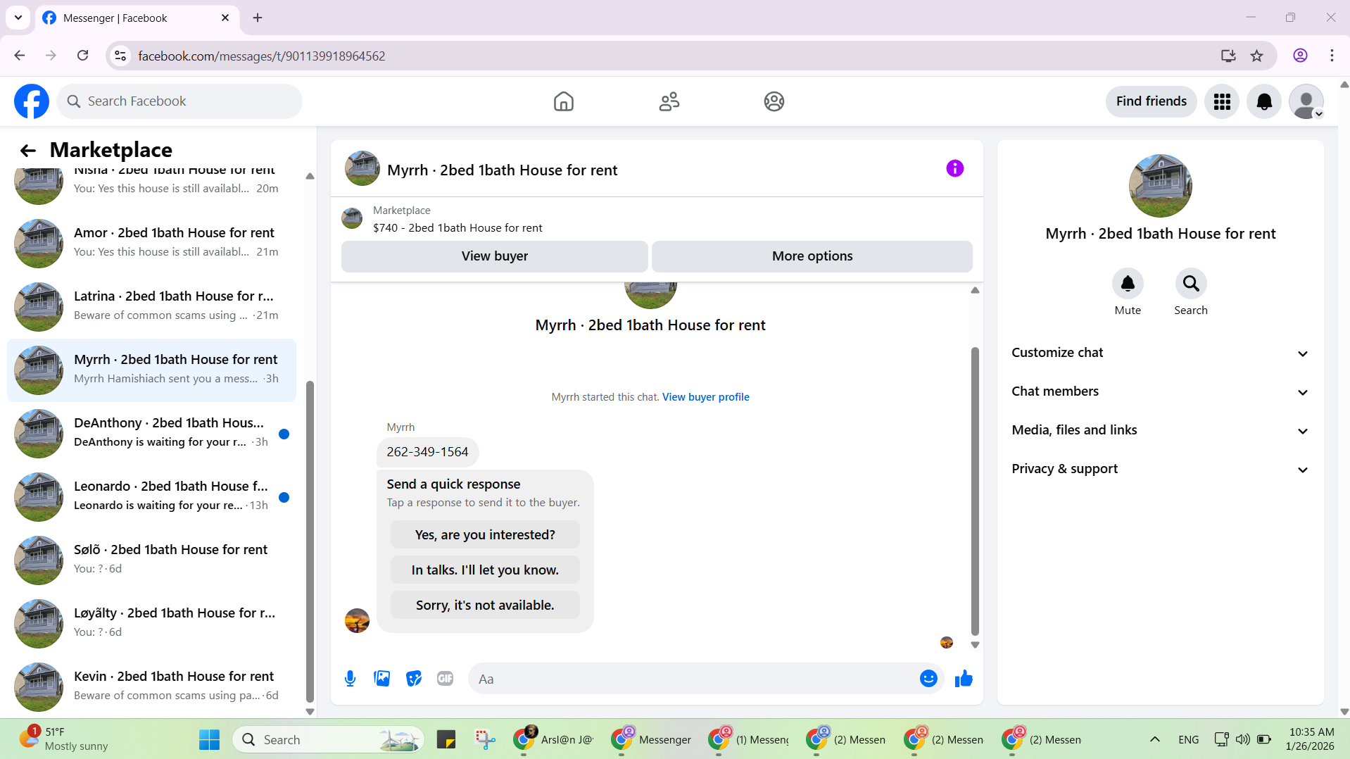Click phone number message 262-349-1564
The height and width of the screenshot is (759, 1350).
pos(427,452)
